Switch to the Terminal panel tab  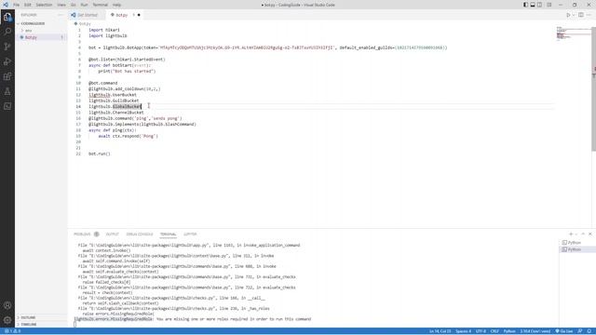168,234
